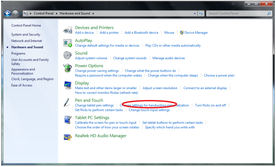Click the Devices and Printers icon
Image resolution: width=276 pixels, height=167 pixels.
point(68,30)
